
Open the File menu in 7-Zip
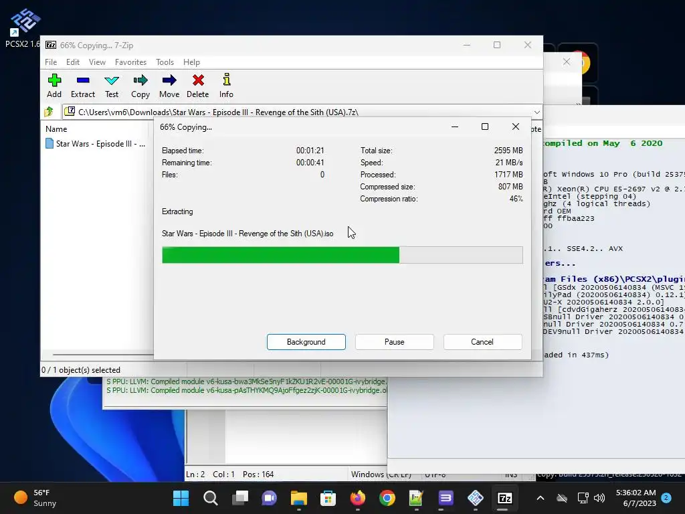tap(51, 62)
